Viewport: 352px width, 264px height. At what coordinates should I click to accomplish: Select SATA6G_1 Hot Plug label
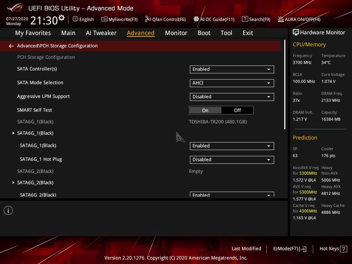(41, 159)
